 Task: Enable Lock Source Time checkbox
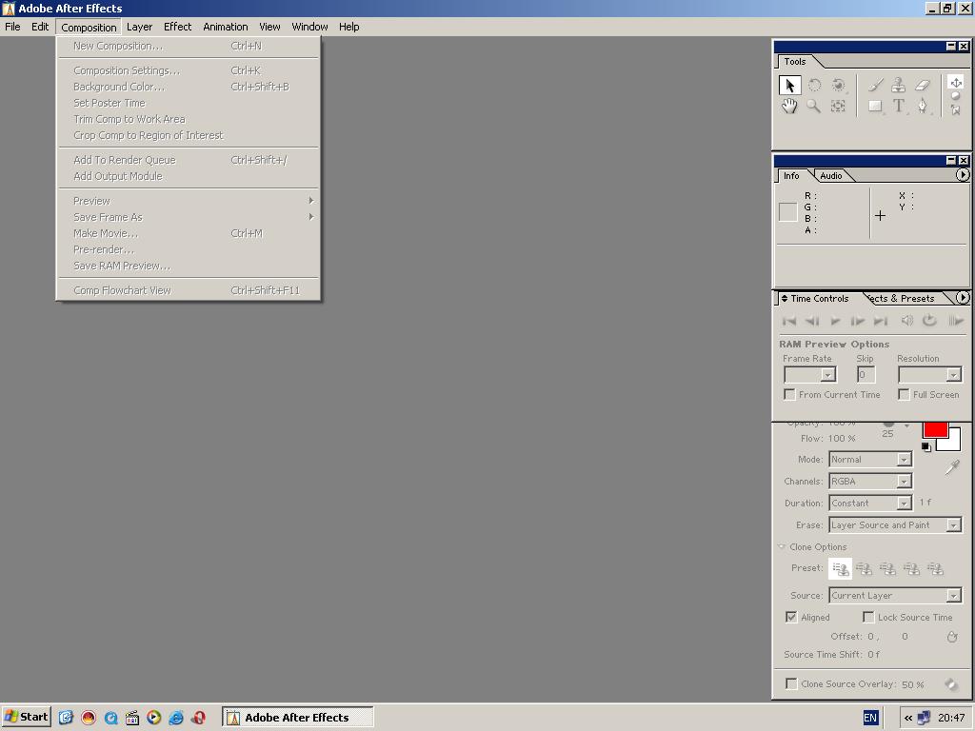coord(868,617)
